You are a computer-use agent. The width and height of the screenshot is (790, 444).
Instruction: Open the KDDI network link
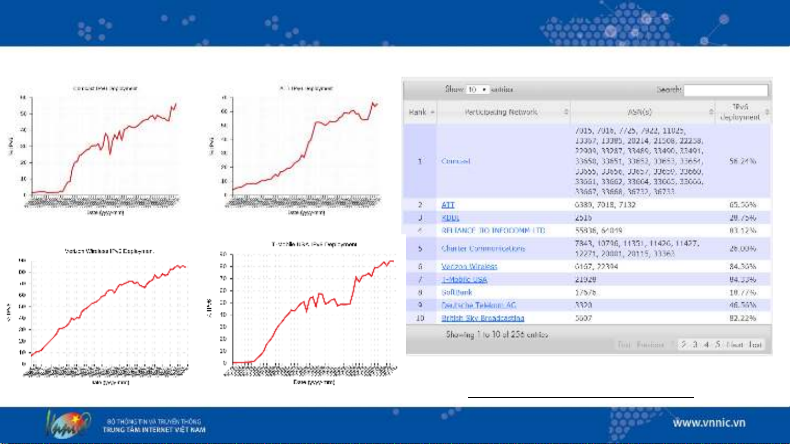tap(450, 217)
